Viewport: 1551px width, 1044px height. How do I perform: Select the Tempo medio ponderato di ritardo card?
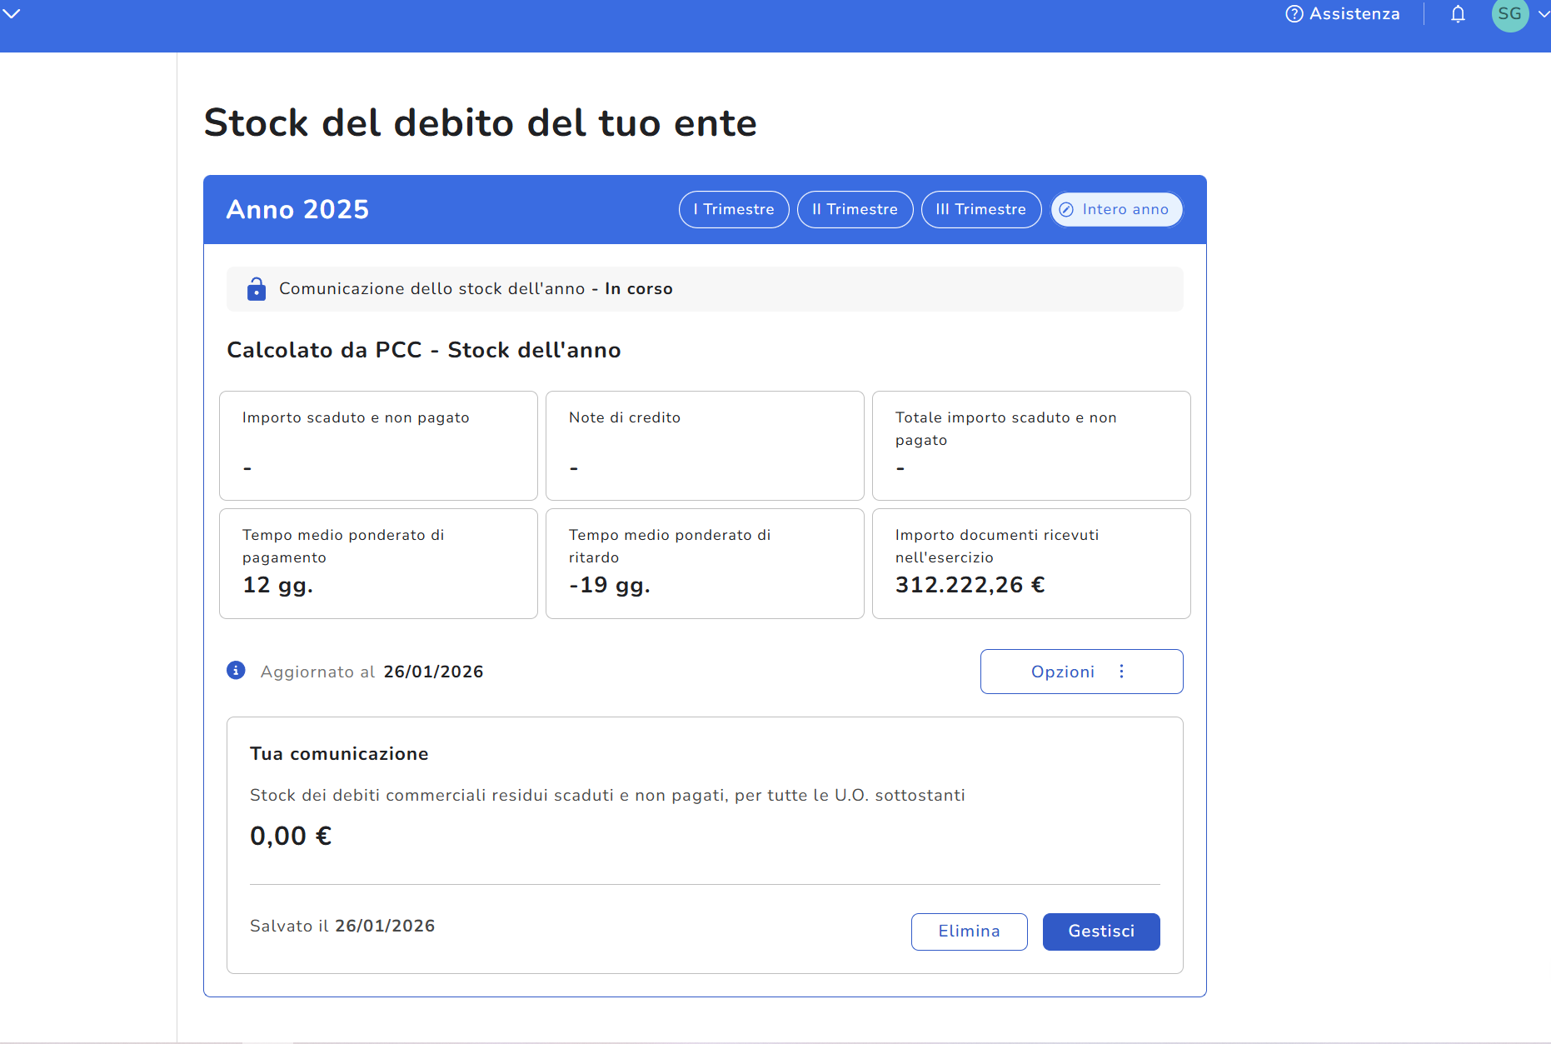point(705,563)
